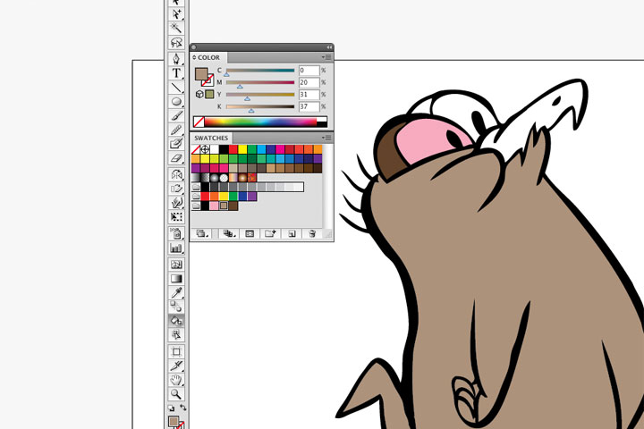Select the None swatch in Swatches panel
Image resolution: width=644 pixels, height=429 pixels.
[x=196, y=149]
